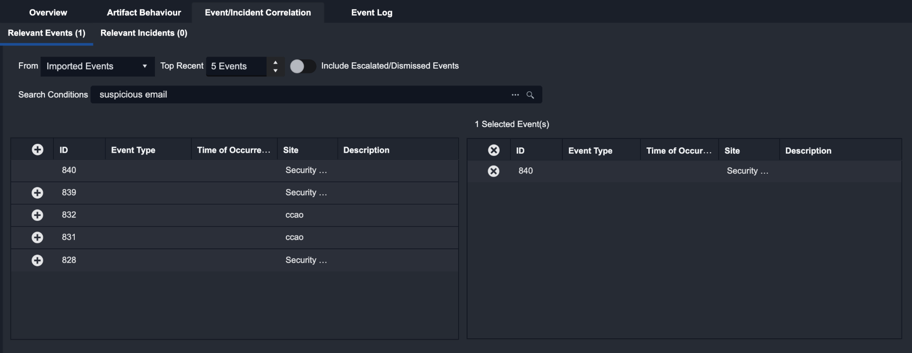Screen dimensions: 912x353
Task: Show Relevant Incidents (0) sub-tab
Action: [144, 33]
